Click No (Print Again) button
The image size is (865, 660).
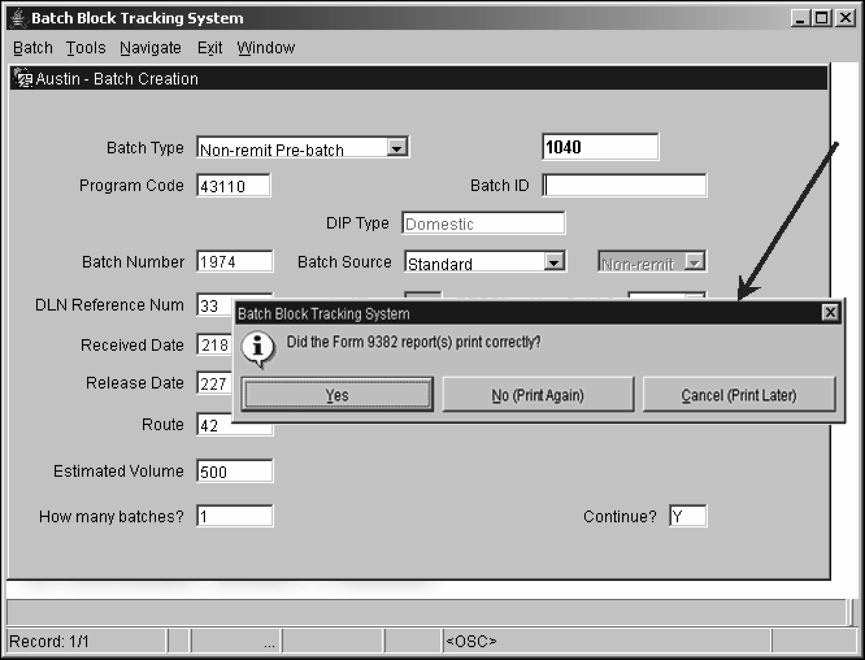(x=538, y=395)
